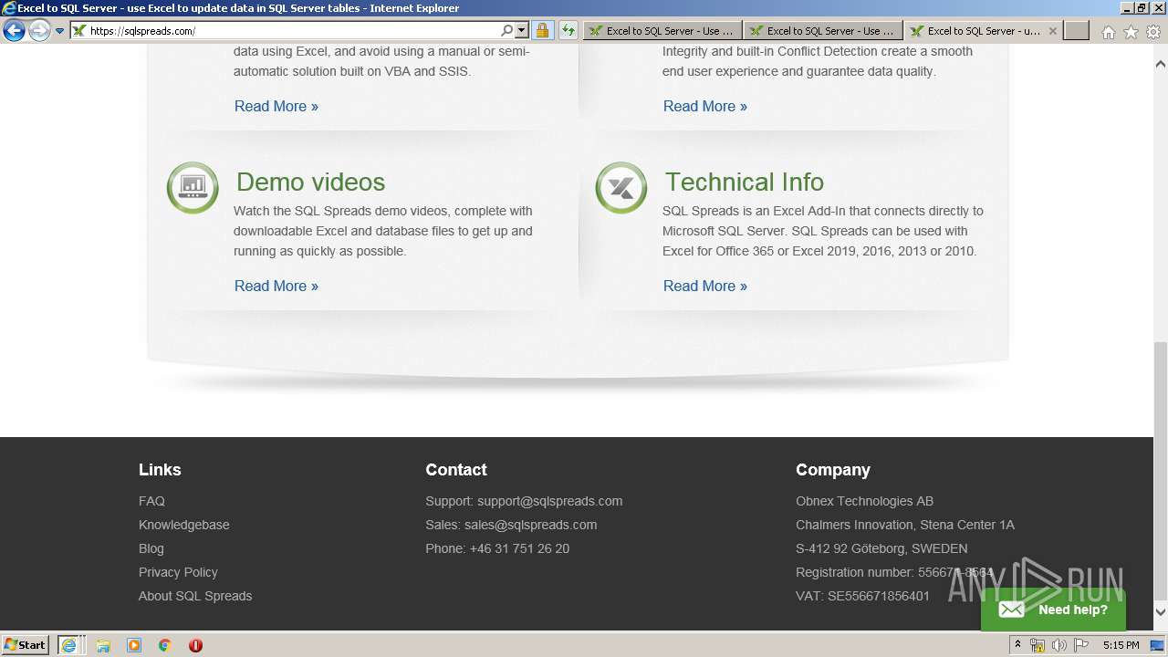1168x657 pixels.
Task: Click the Demo videos circular icon
Action: (193, 188)
